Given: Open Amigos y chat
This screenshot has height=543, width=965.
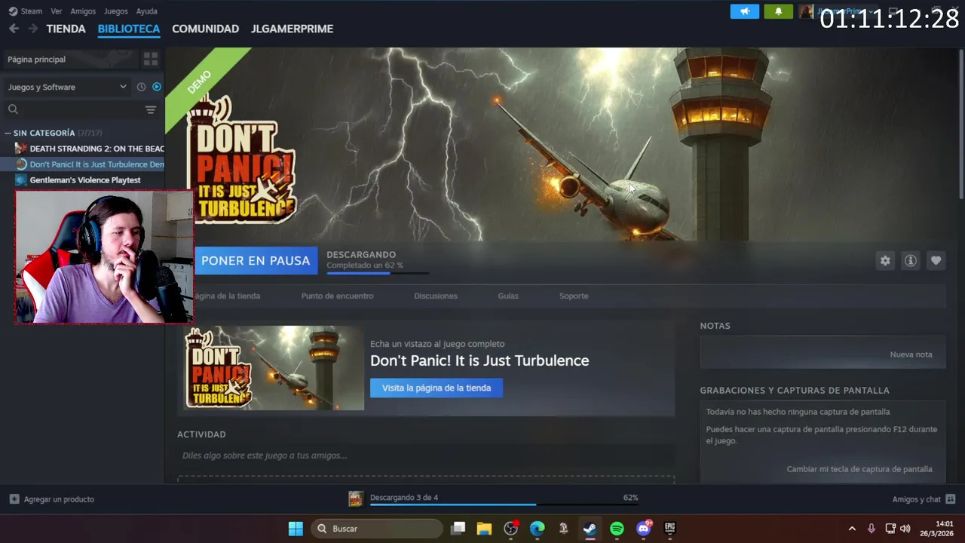Looking at the screenshot, I should click(x=924, y=499).
